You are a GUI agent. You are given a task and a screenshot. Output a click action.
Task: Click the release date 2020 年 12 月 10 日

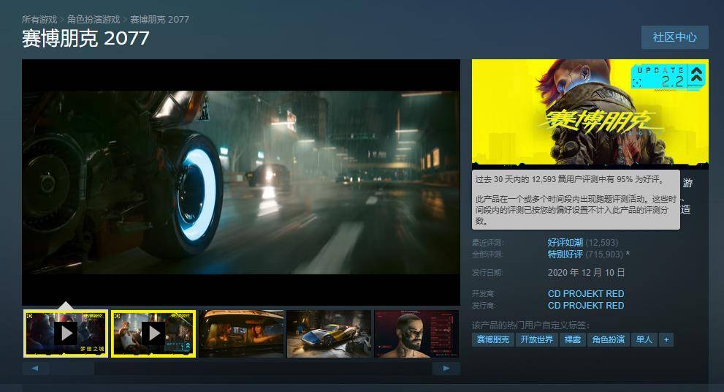(587, 273)
